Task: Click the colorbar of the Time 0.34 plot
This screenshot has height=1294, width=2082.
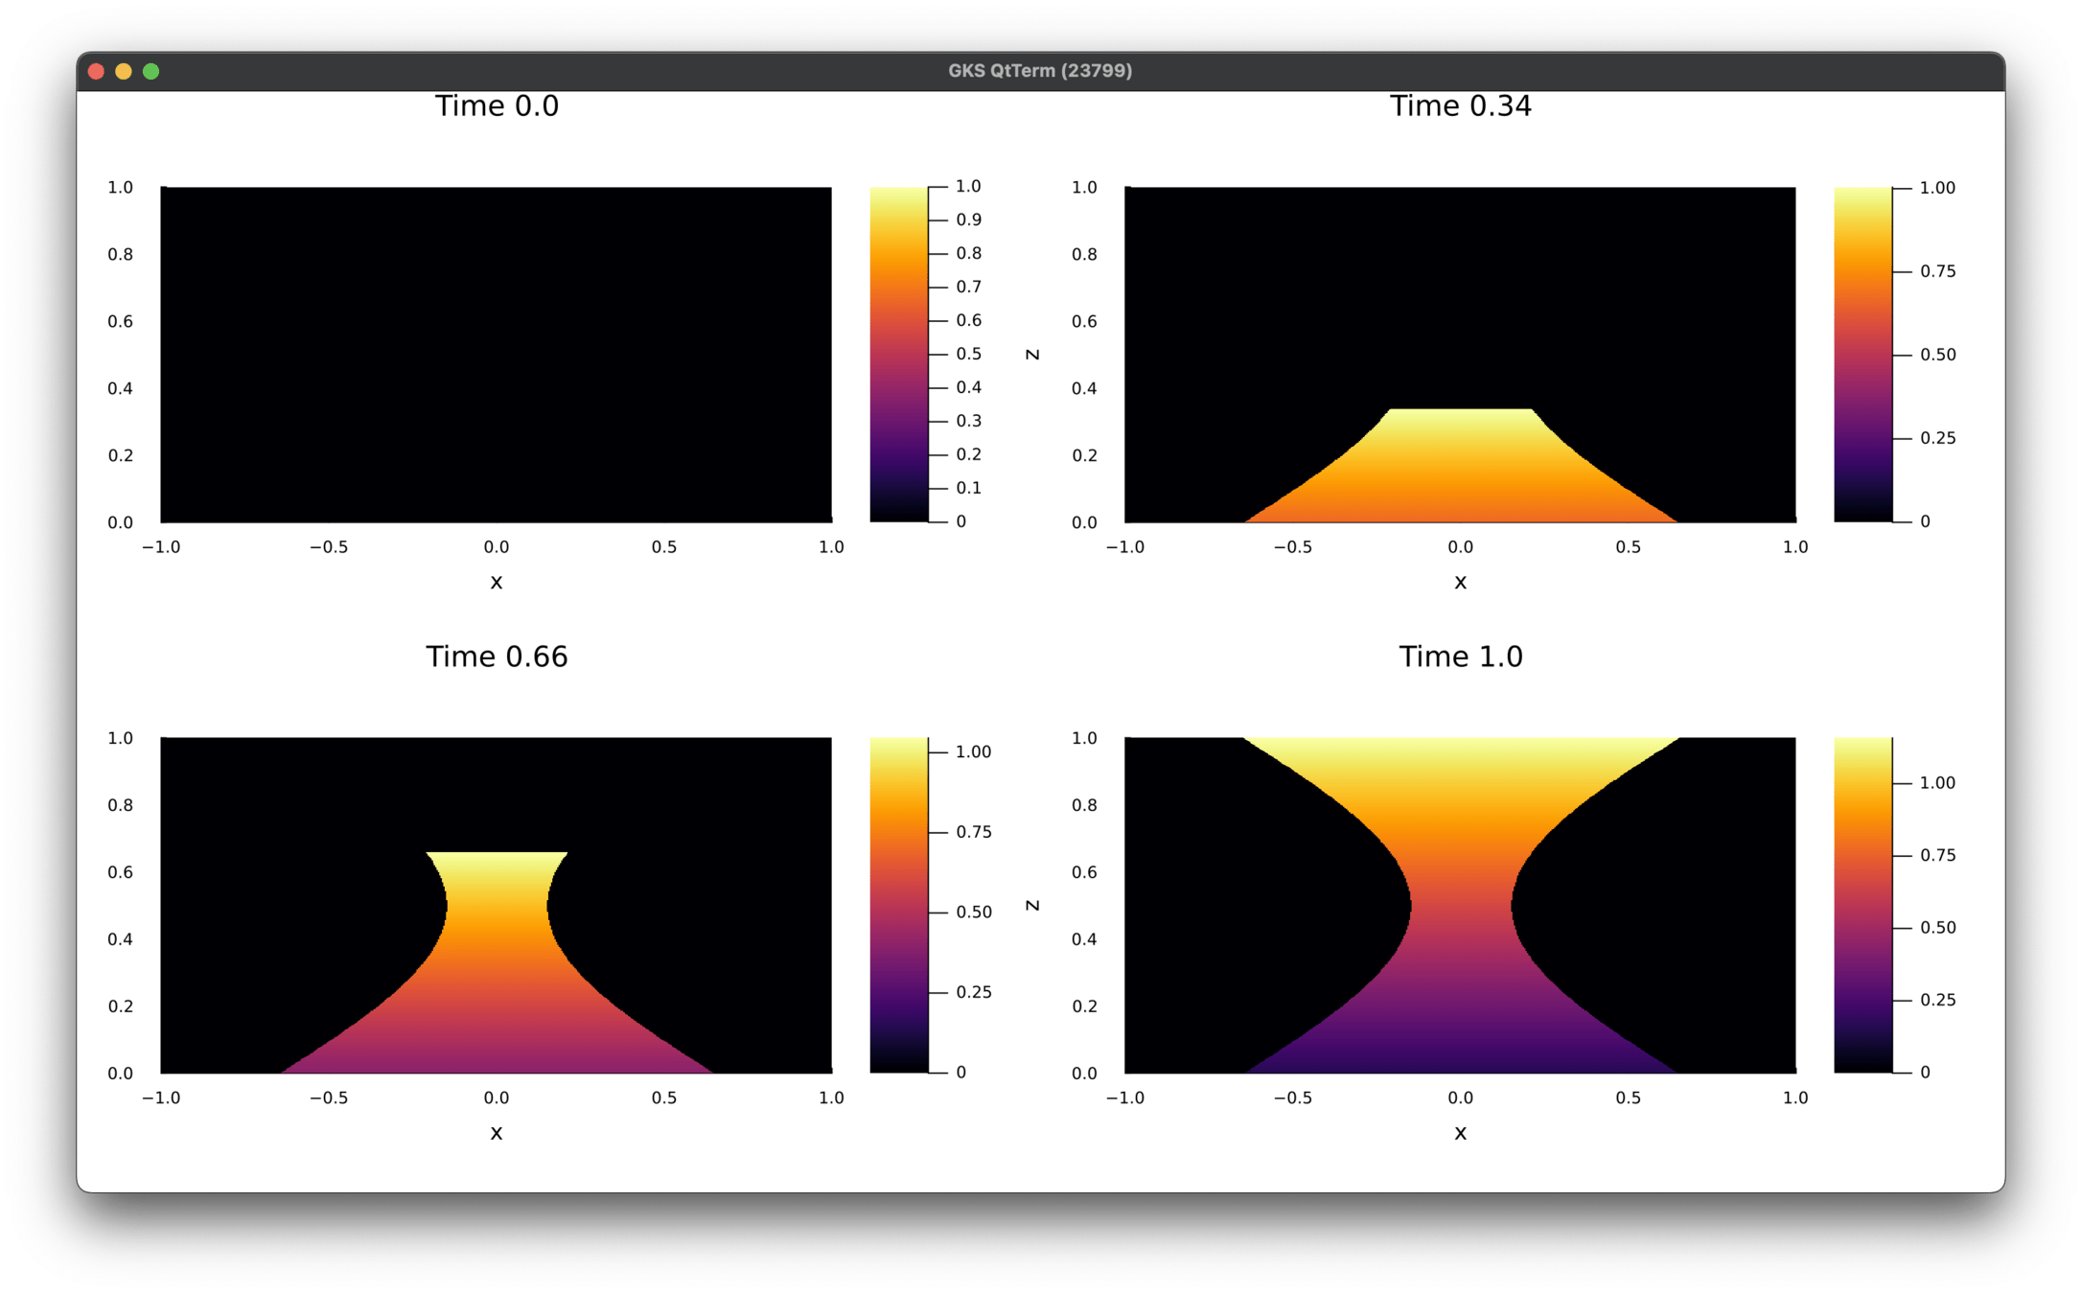Action: 1862,355
